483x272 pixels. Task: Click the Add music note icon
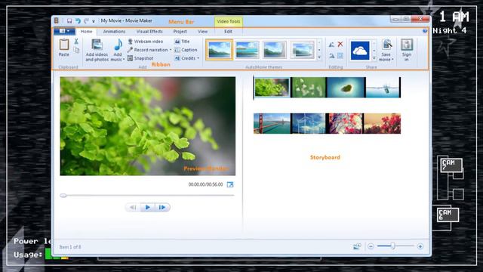coord(118,45)
